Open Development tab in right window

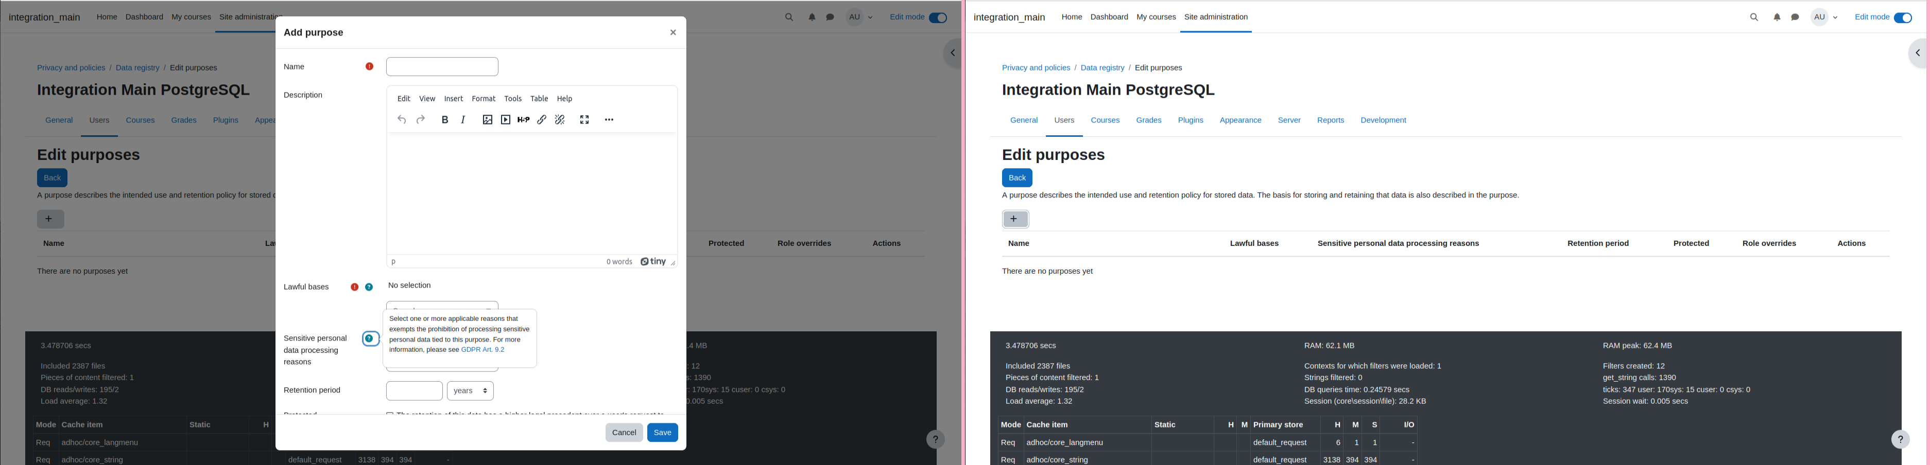coord(1383,120)
